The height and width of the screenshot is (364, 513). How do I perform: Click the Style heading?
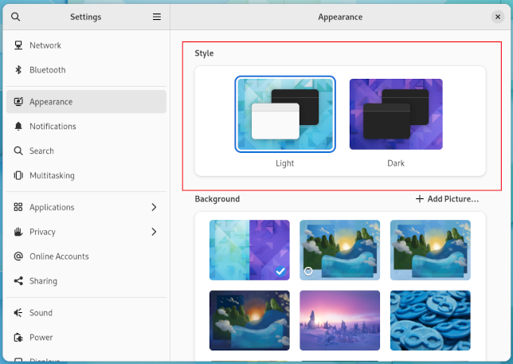[x=204, y=53]
